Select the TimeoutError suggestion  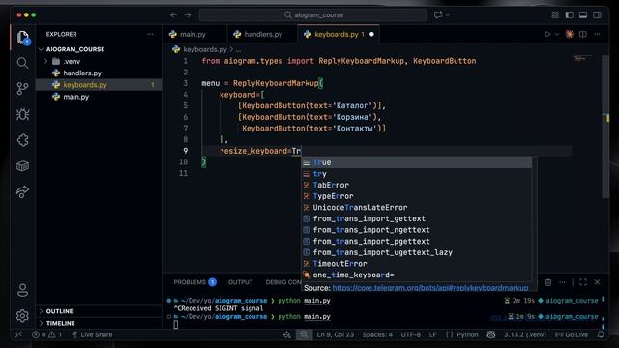point(417,264)
